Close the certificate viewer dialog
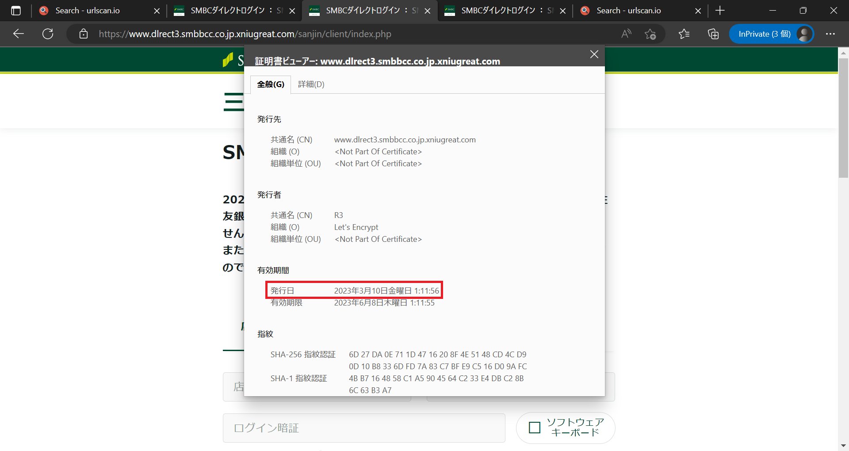This screenshot has width=849, height=451. pyautogui.click(x=594, y=54)
